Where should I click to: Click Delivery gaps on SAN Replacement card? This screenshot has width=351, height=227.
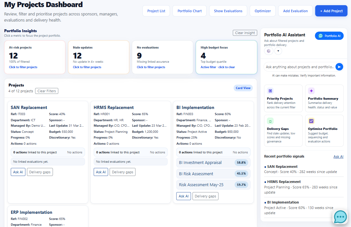(x=40, y=172)
